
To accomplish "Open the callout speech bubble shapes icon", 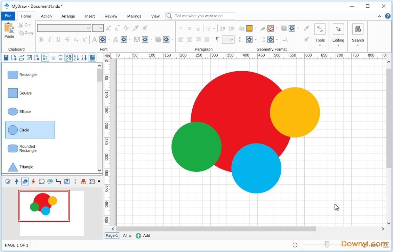I will [50, 181].
